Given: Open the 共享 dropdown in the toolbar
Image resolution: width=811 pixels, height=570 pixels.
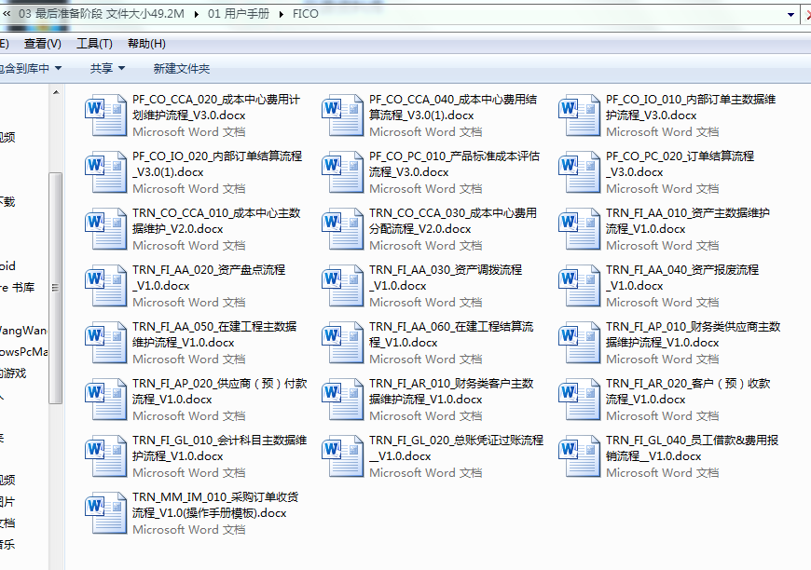Looking at the screenshot, I should (107, 68).
